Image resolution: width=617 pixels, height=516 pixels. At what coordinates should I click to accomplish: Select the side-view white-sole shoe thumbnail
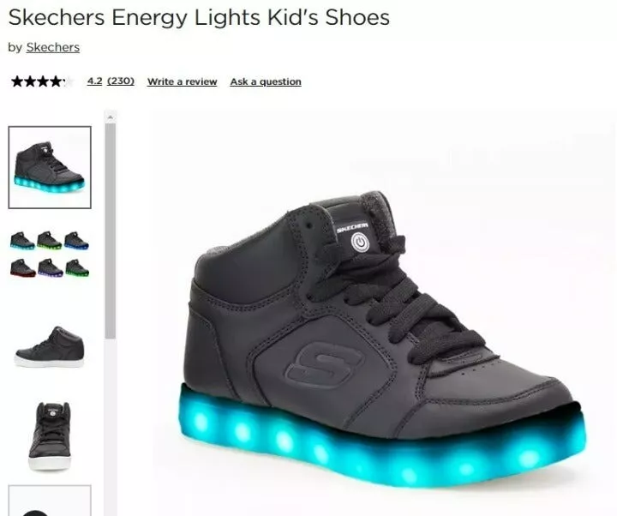50,347
